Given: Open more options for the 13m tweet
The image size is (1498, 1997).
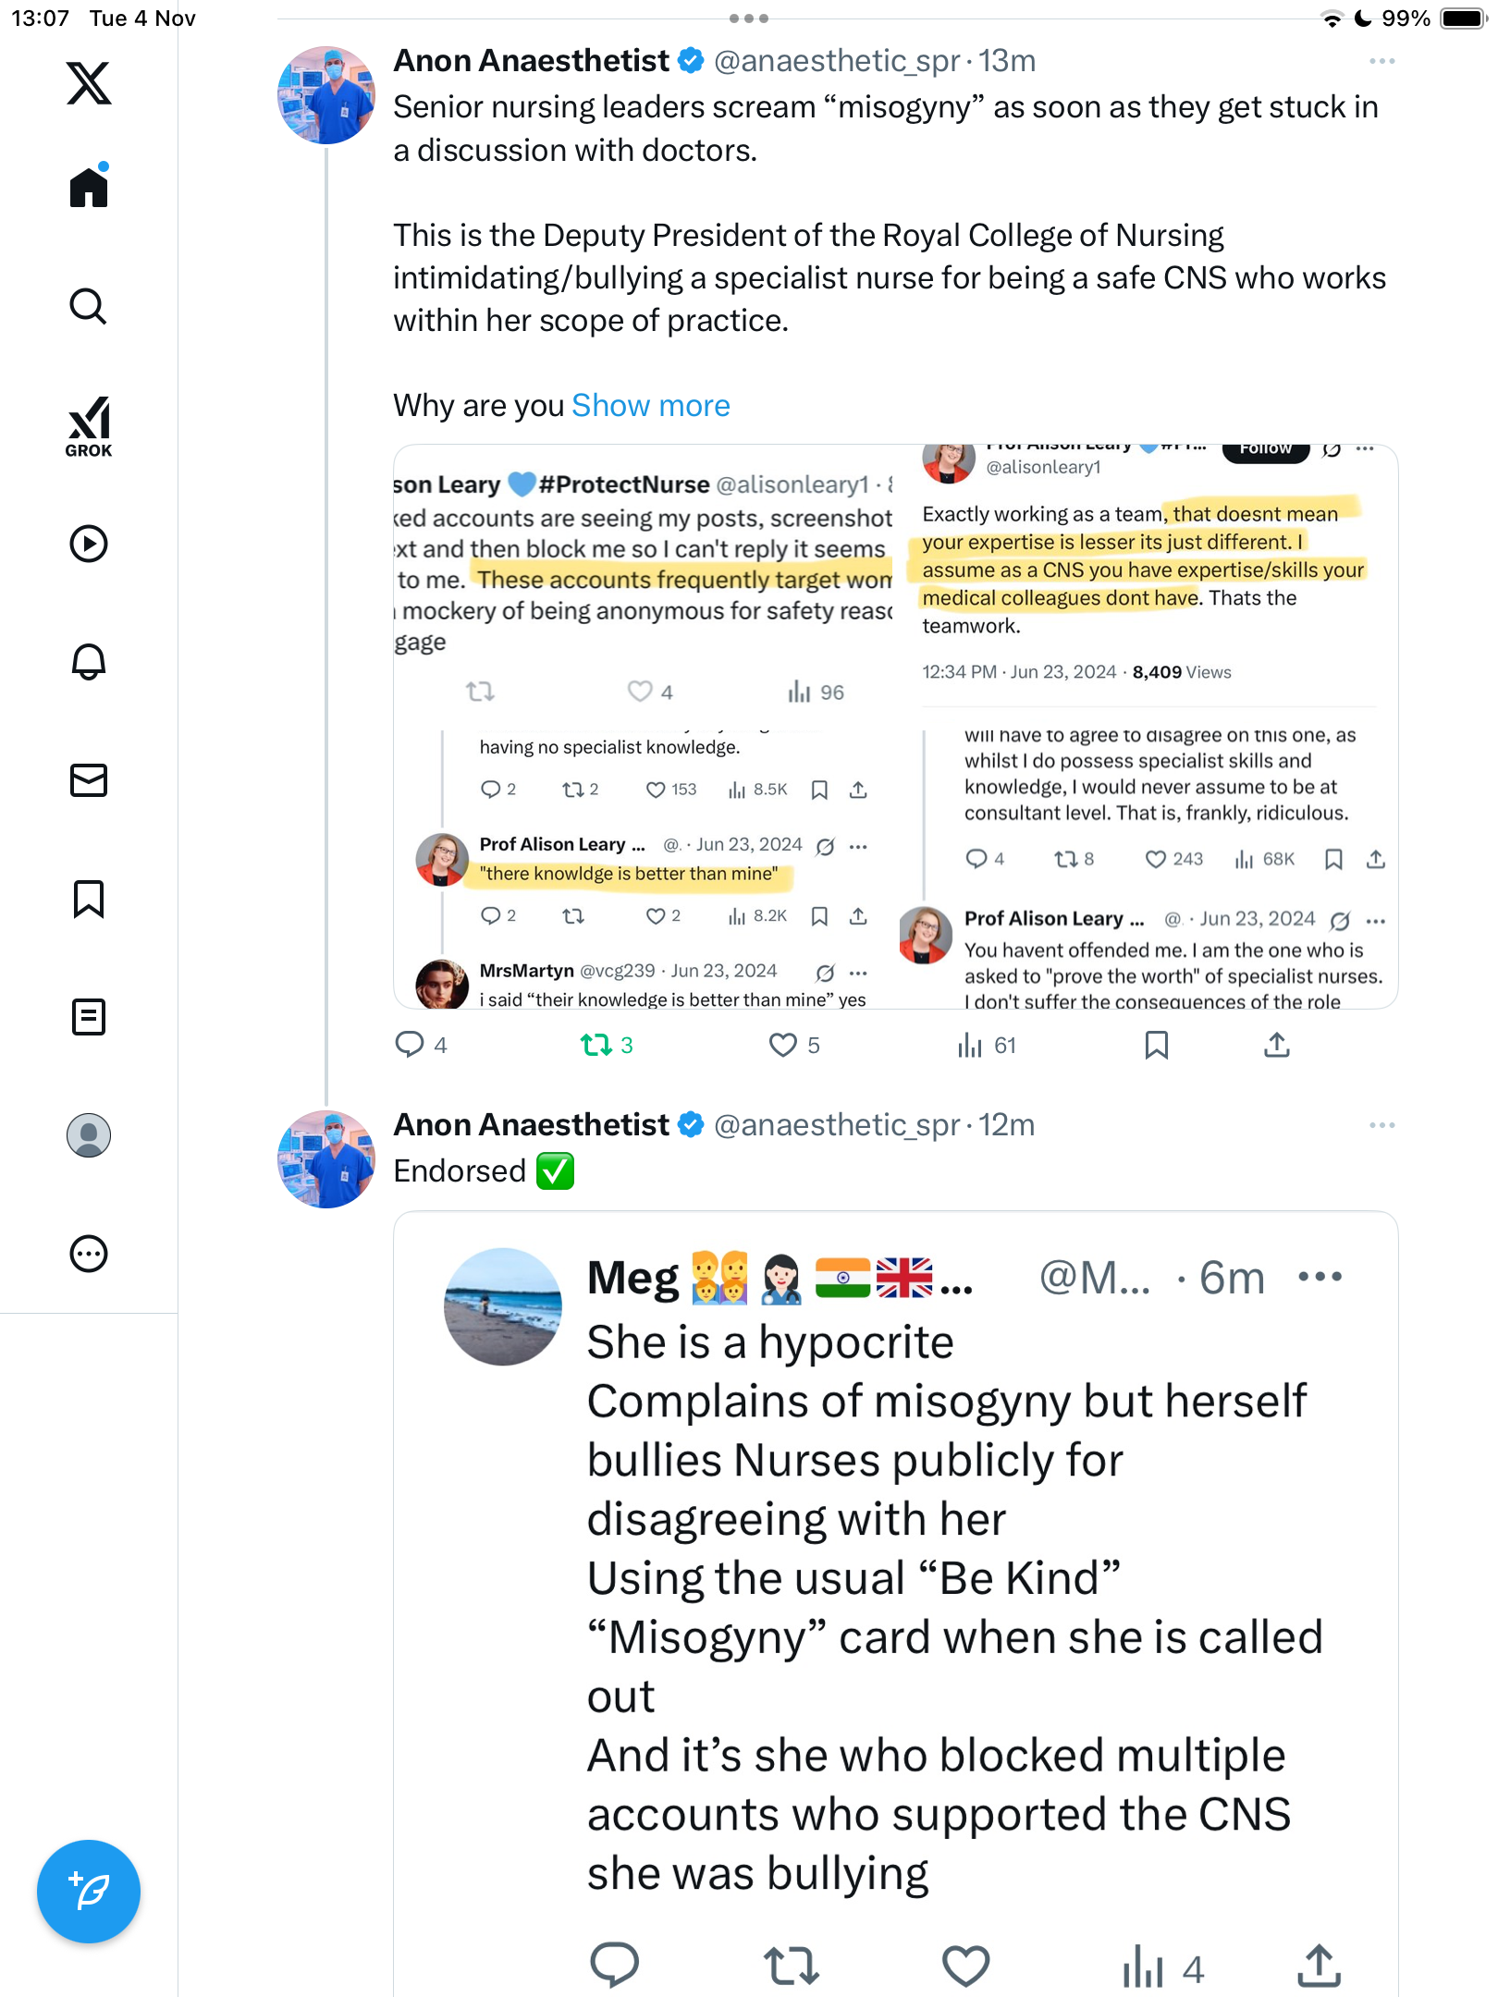Looking at the screenshot, I should pos(1381,61).
